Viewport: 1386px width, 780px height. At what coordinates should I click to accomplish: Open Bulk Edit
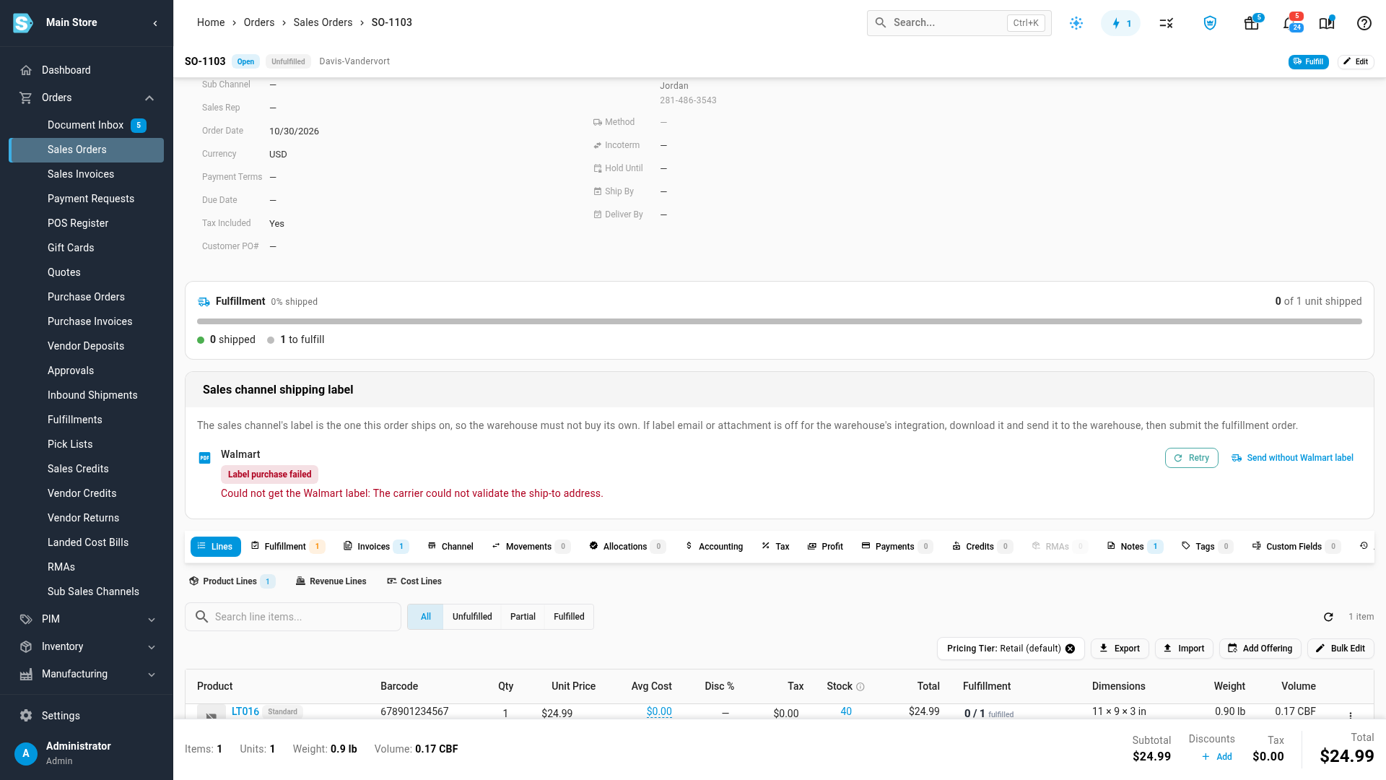1341,649
